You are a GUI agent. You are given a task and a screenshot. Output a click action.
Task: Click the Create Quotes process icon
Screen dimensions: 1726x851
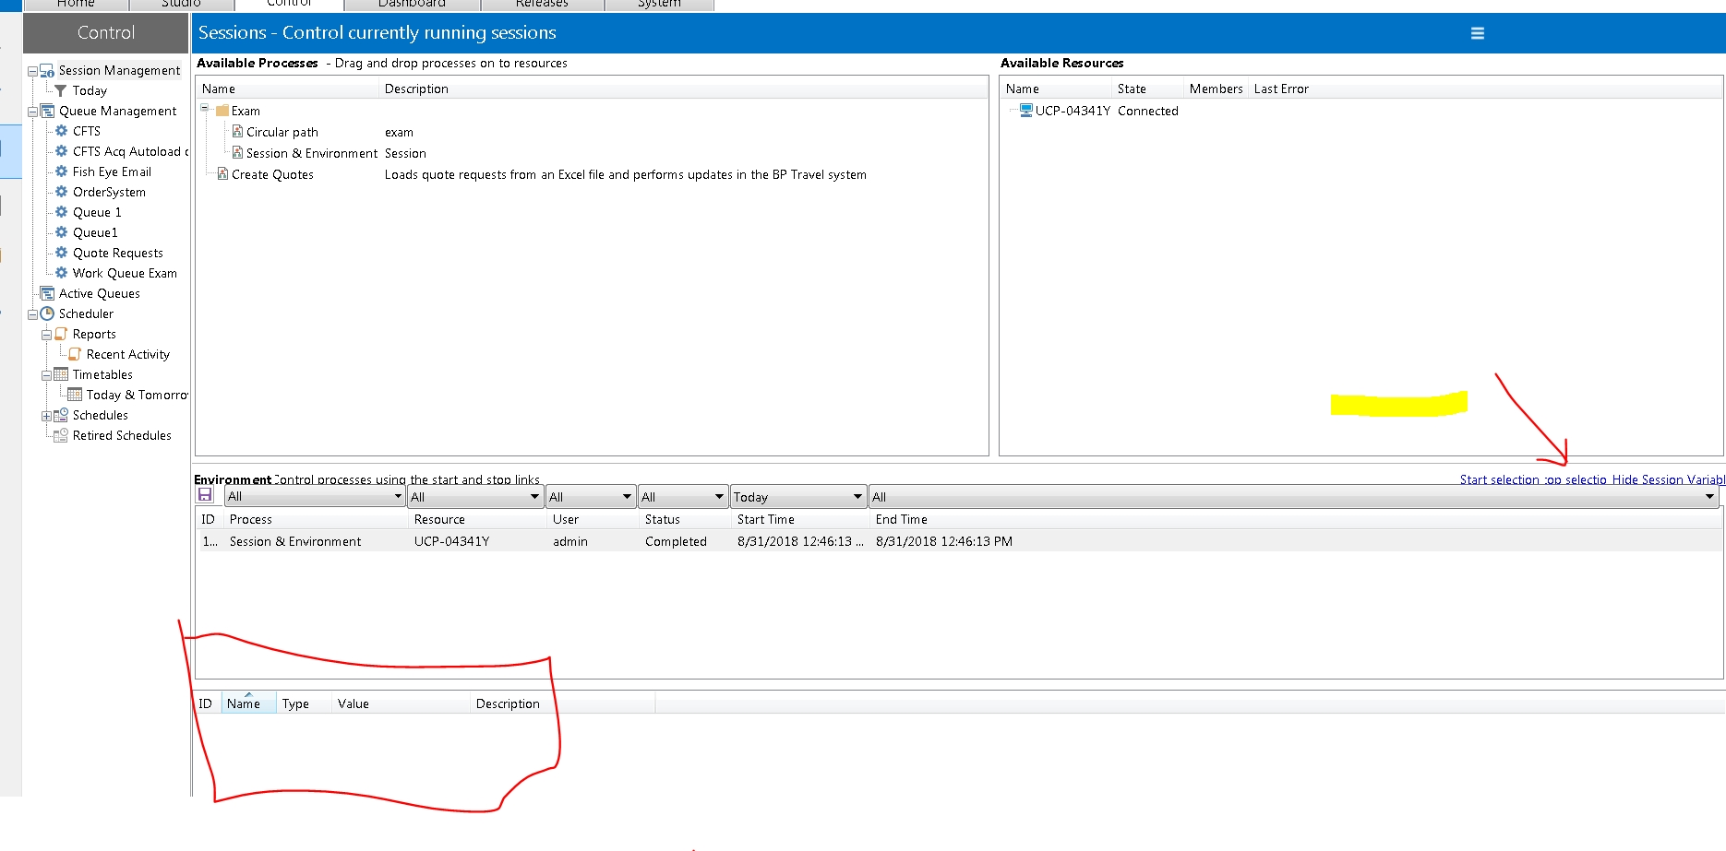click(222, 174)
